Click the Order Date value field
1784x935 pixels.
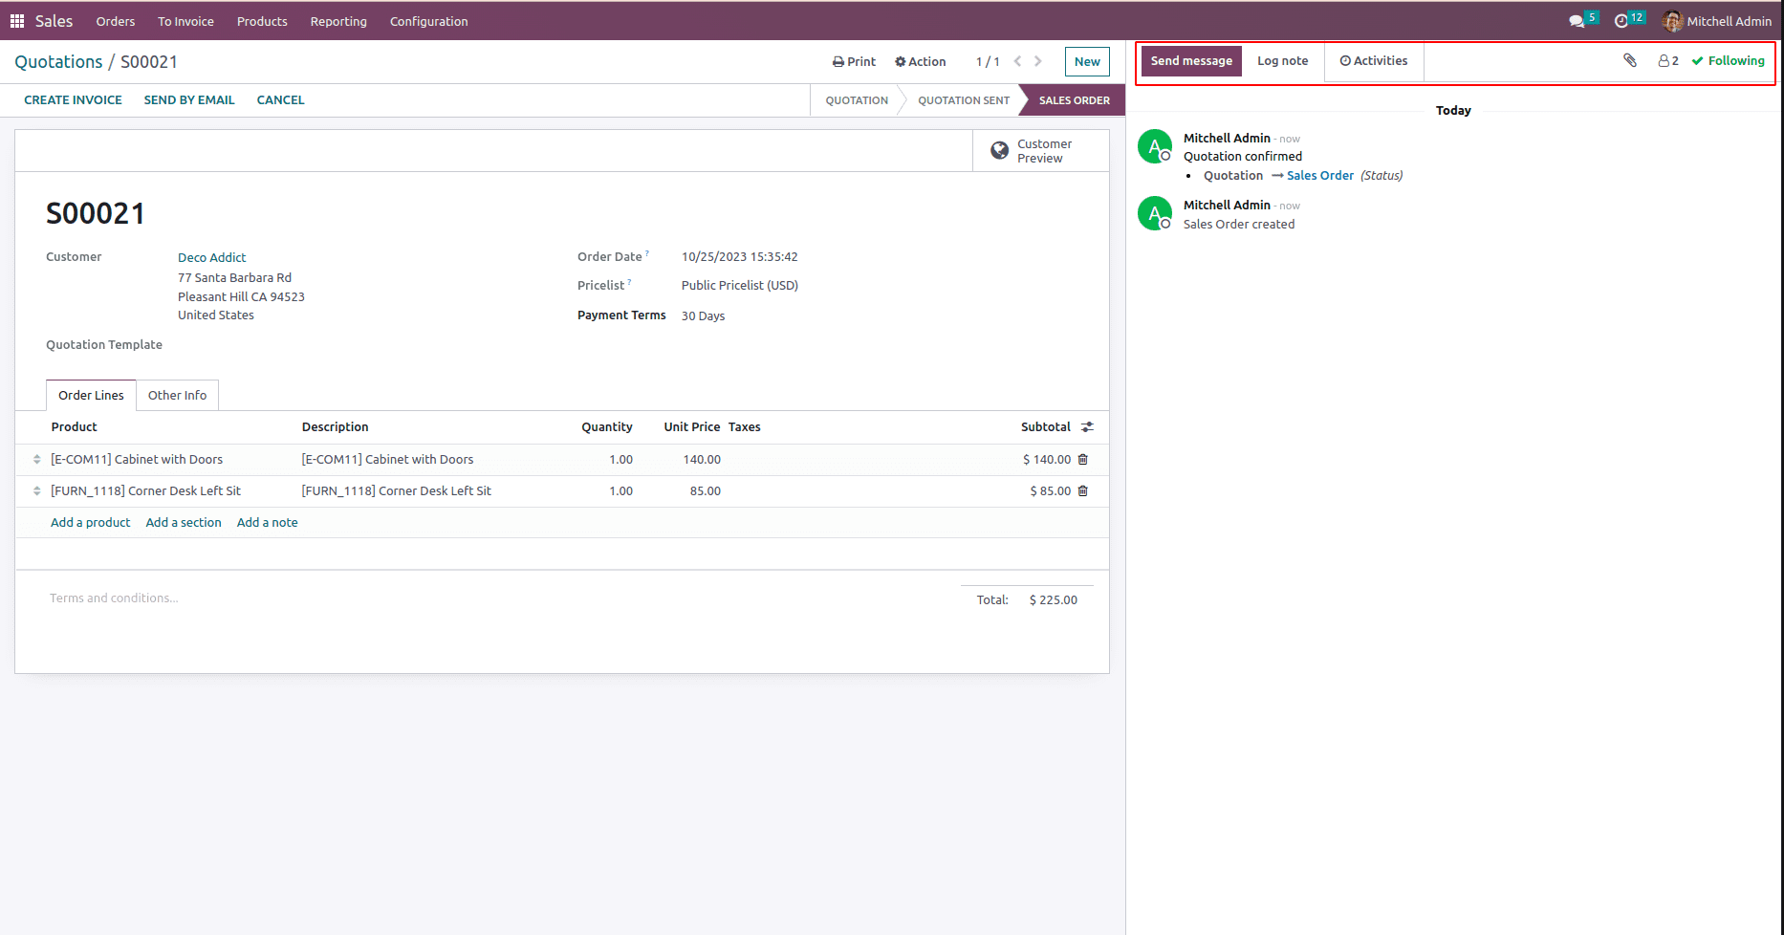739,257
